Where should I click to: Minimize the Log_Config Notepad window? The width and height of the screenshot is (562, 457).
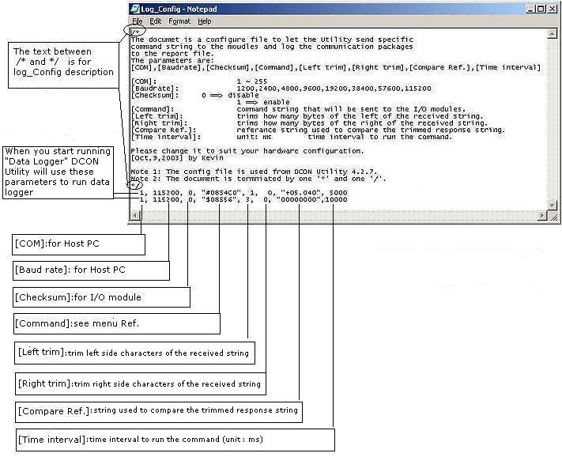[527, 9]
